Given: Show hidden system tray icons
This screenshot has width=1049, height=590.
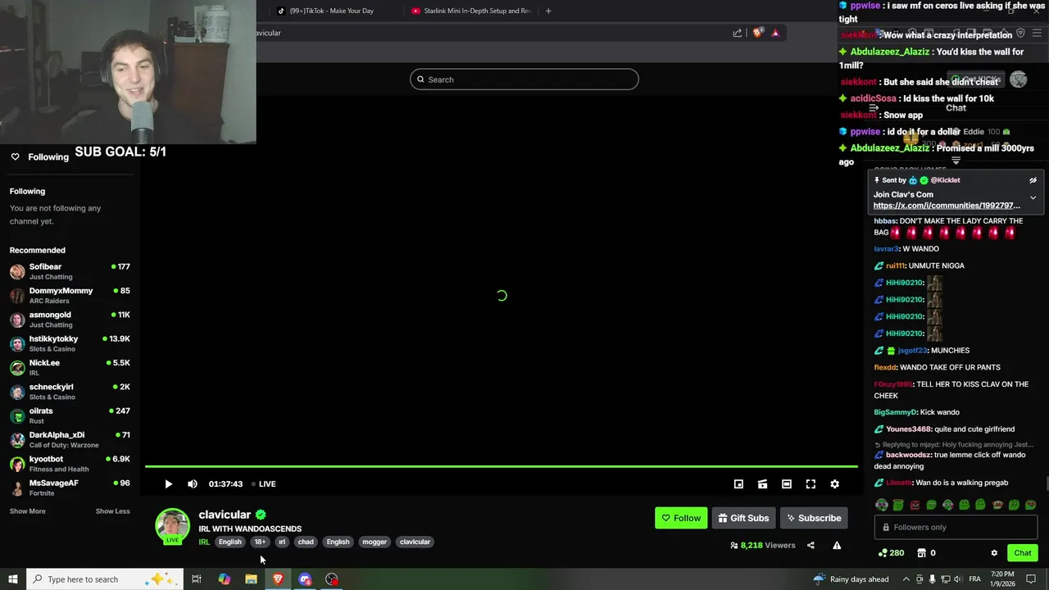Looking at the screenshot, I should (x=906, y=579).
